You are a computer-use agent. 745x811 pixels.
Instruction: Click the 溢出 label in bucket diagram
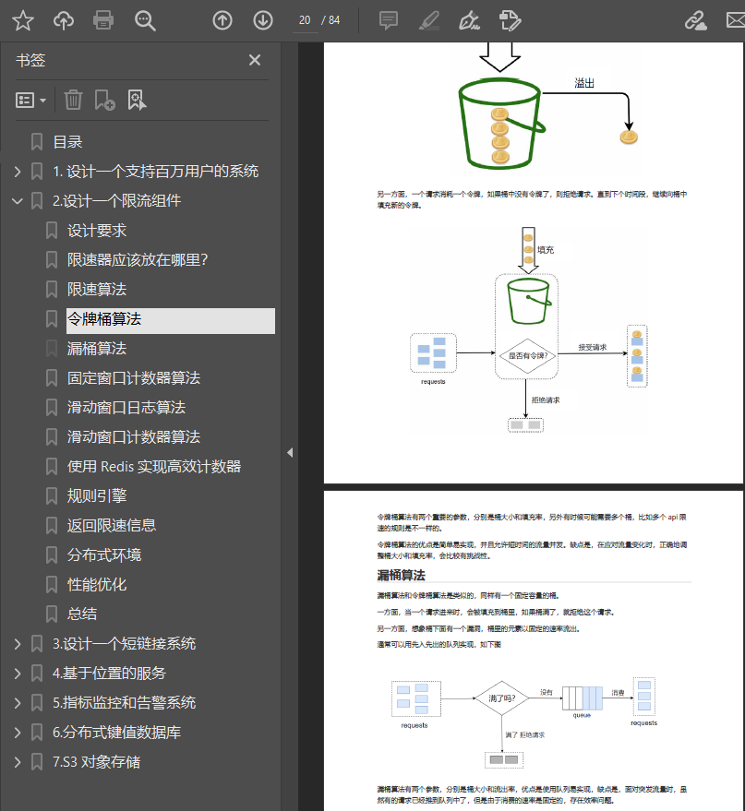point(584,83)
